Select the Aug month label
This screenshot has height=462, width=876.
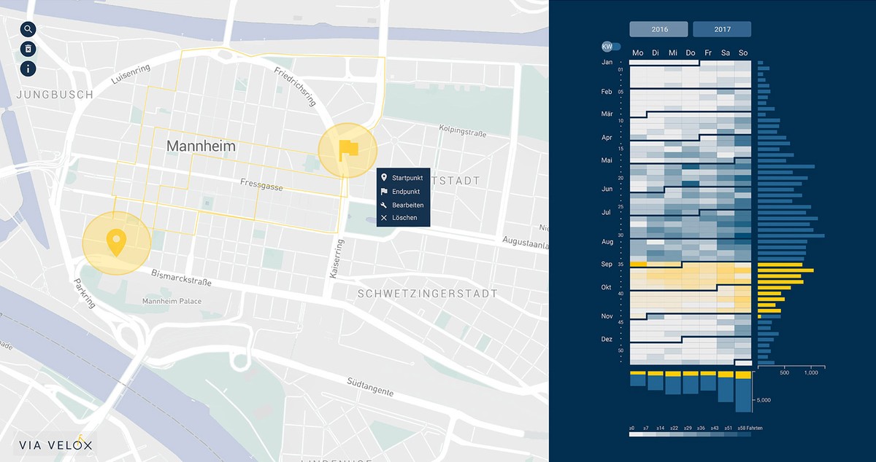click(607, 241)
